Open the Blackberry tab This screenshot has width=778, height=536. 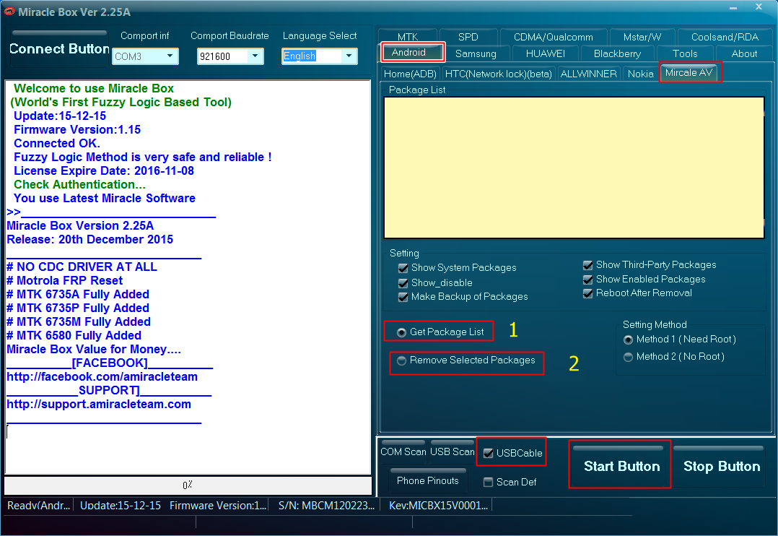[x=617, y=53]
